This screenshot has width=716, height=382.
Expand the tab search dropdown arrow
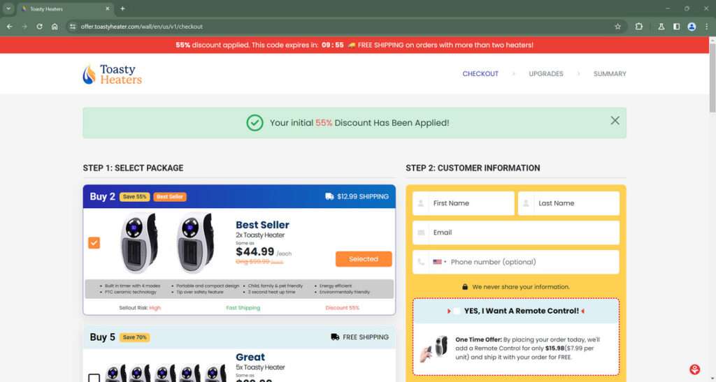(x=8, y=8)
